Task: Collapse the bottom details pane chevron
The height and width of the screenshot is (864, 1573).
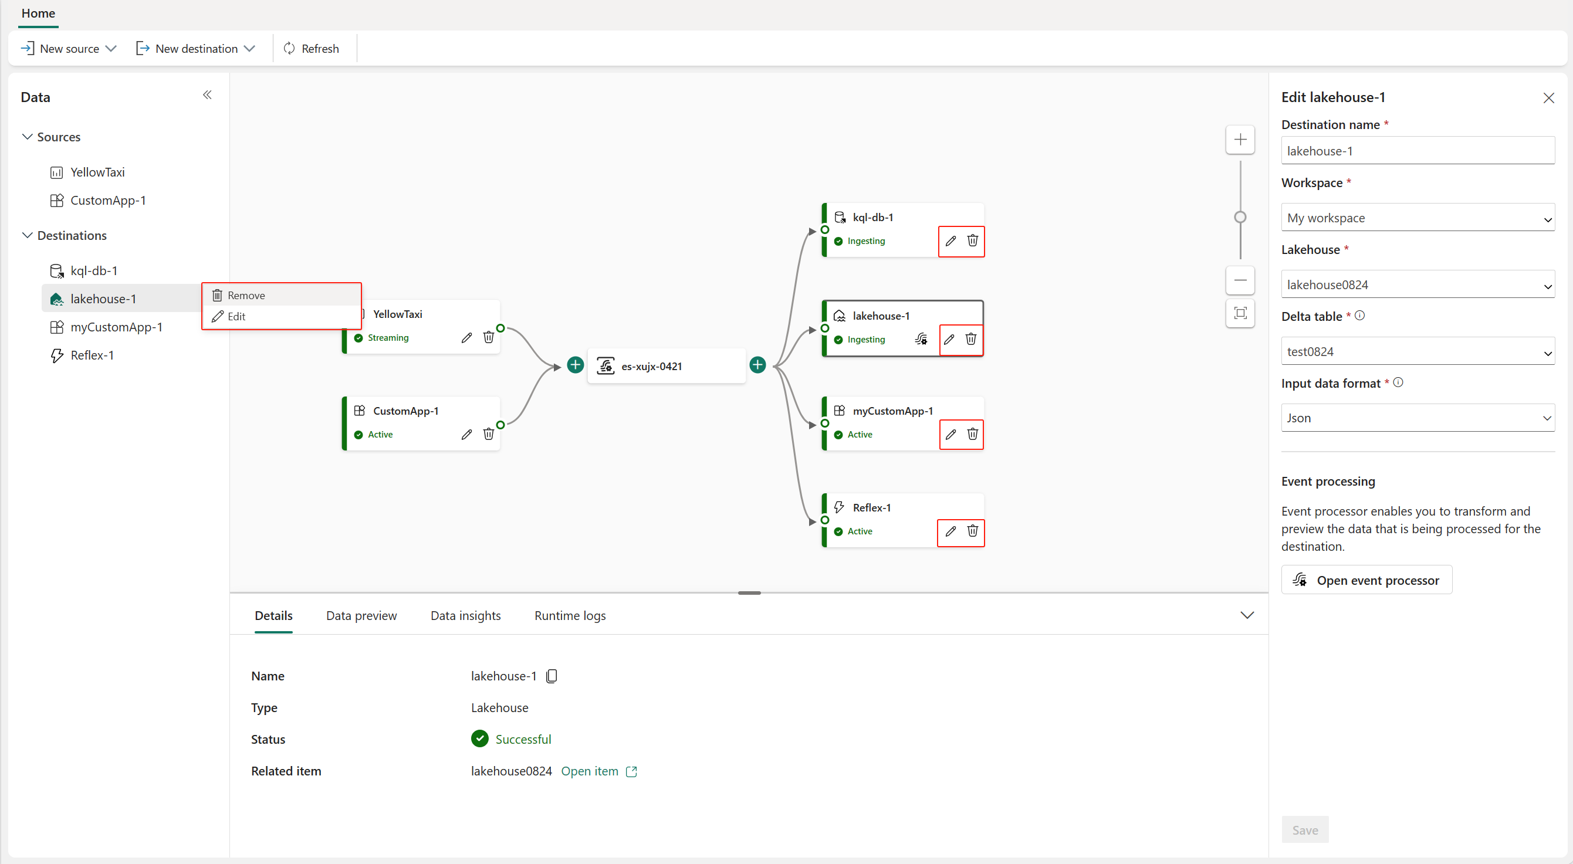Action: (1247, 615)
